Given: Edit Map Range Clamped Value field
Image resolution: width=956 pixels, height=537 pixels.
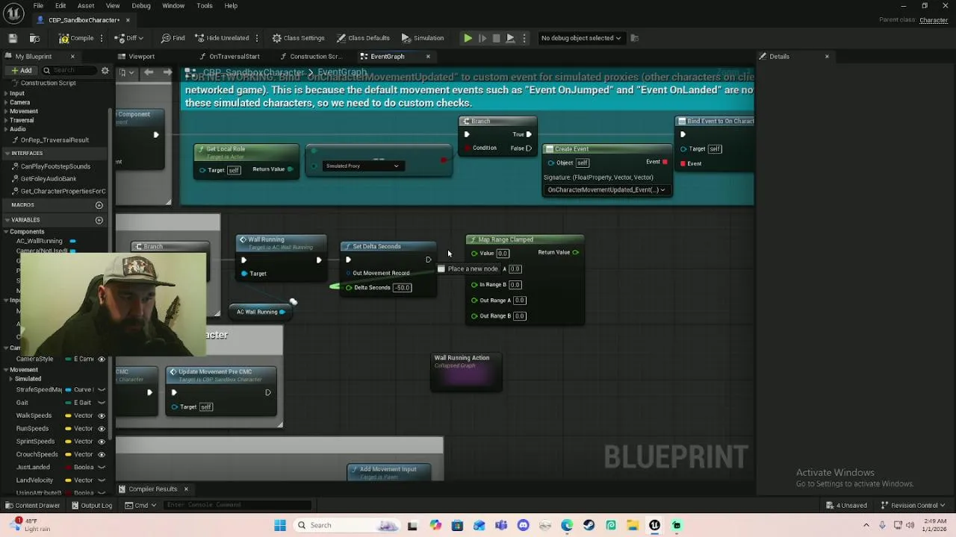Looking at the screenshot, I should pos(503,254).
